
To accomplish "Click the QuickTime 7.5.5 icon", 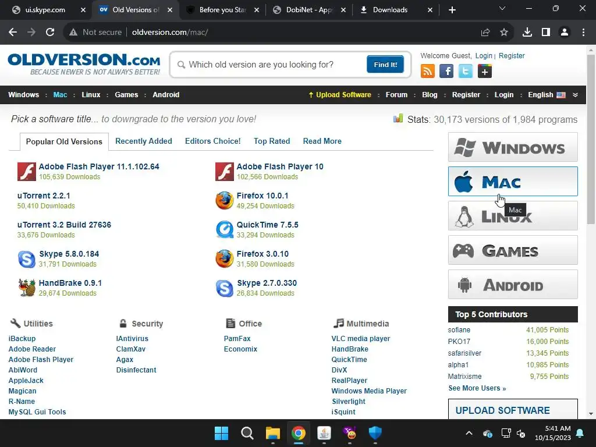I will click(x=224, y=229).
